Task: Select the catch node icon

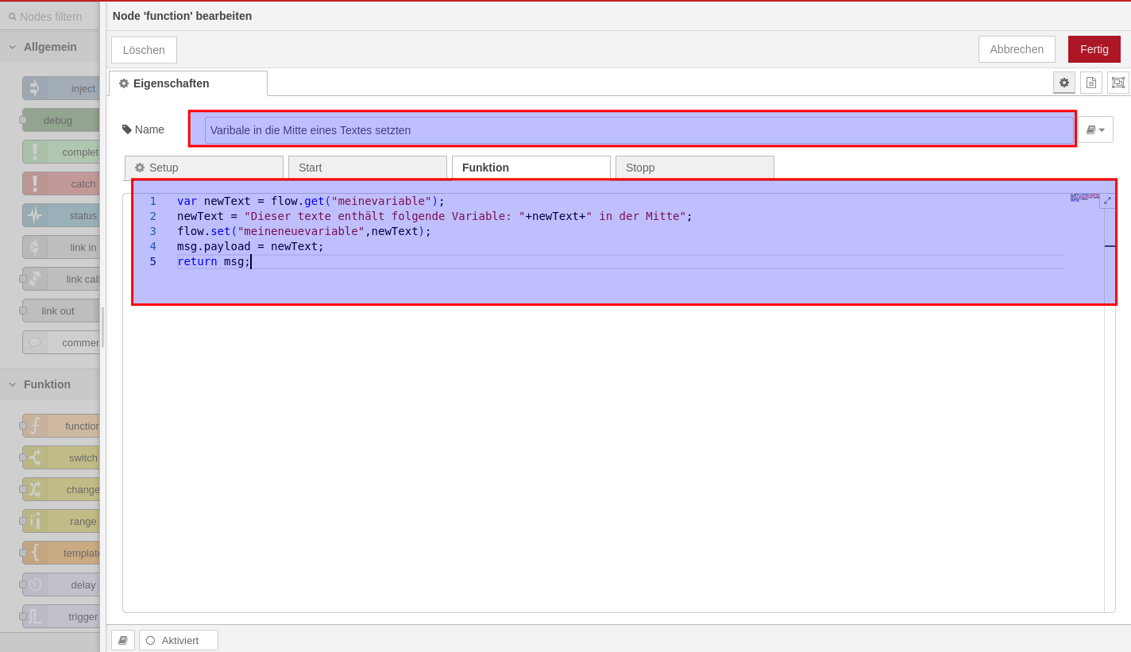Action: [35, 183]
